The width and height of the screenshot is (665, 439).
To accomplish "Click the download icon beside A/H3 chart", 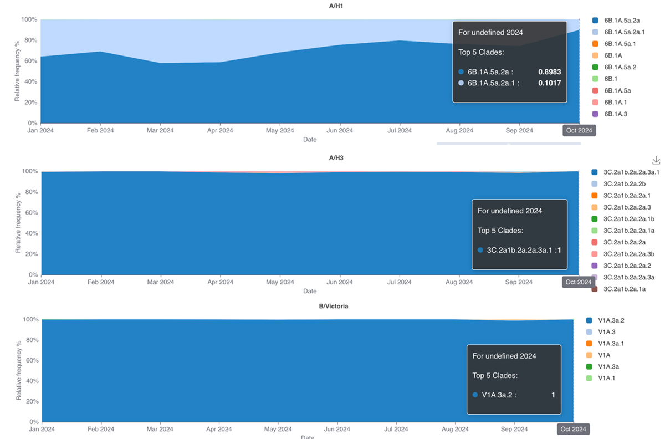I will tap(656, 160).
